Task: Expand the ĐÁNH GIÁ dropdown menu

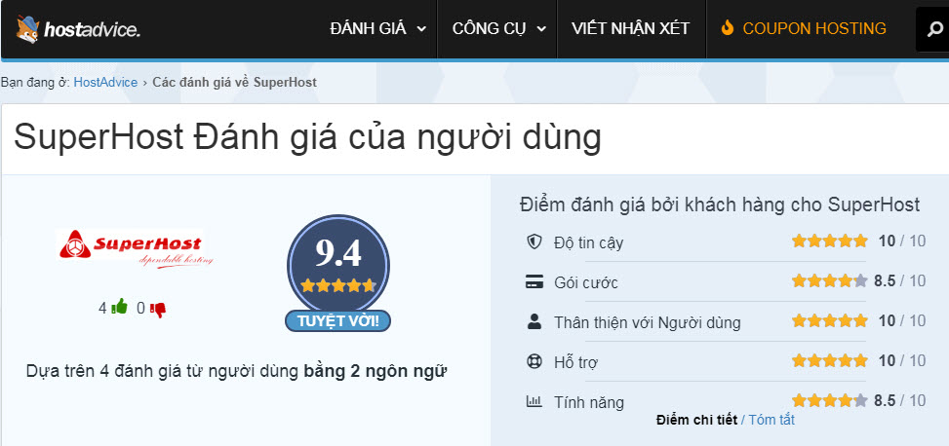Action: click(377, 28)
